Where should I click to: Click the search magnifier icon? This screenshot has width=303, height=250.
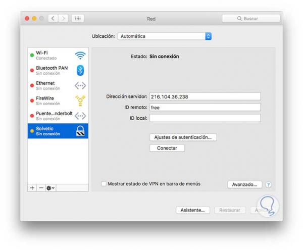[x=239, y=19]
